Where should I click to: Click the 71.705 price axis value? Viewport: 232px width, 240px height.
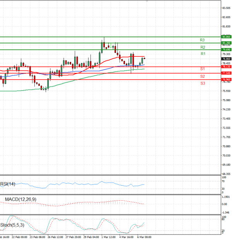[x=226, y=137]
